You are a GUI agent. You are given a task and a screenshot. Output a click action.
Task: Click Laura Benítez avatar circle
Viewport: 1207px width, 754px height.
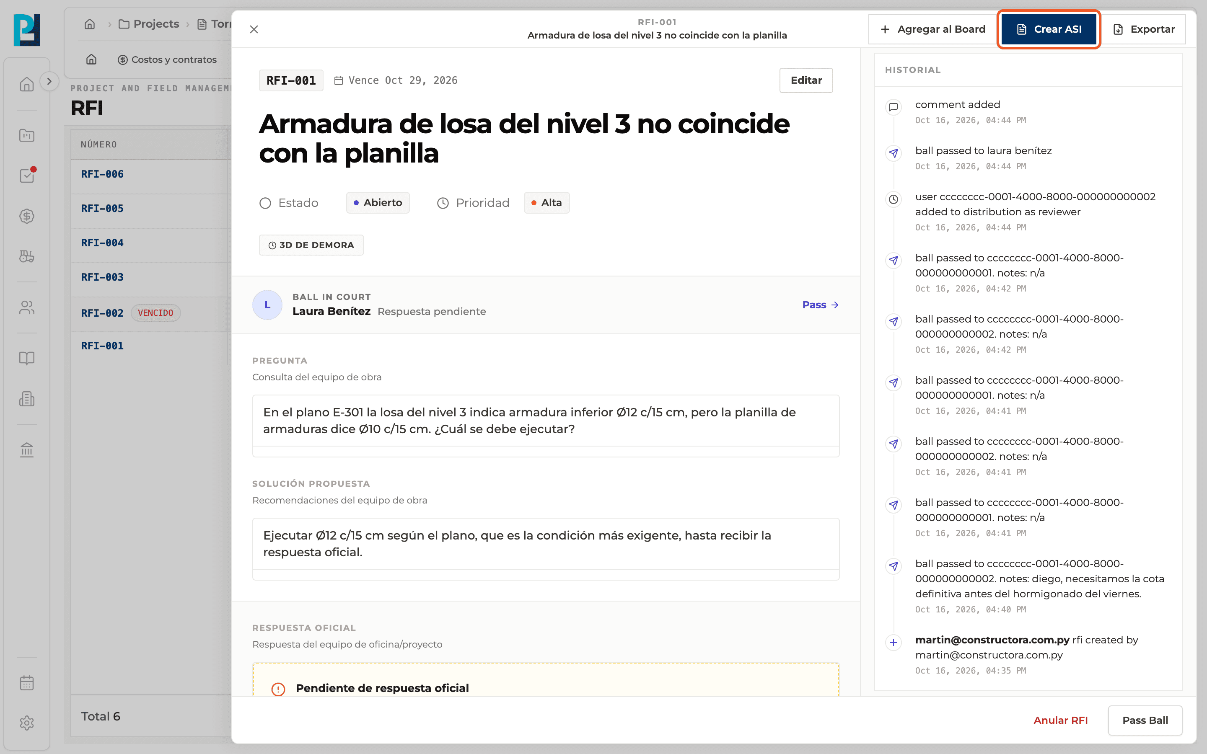click(267, 305)
